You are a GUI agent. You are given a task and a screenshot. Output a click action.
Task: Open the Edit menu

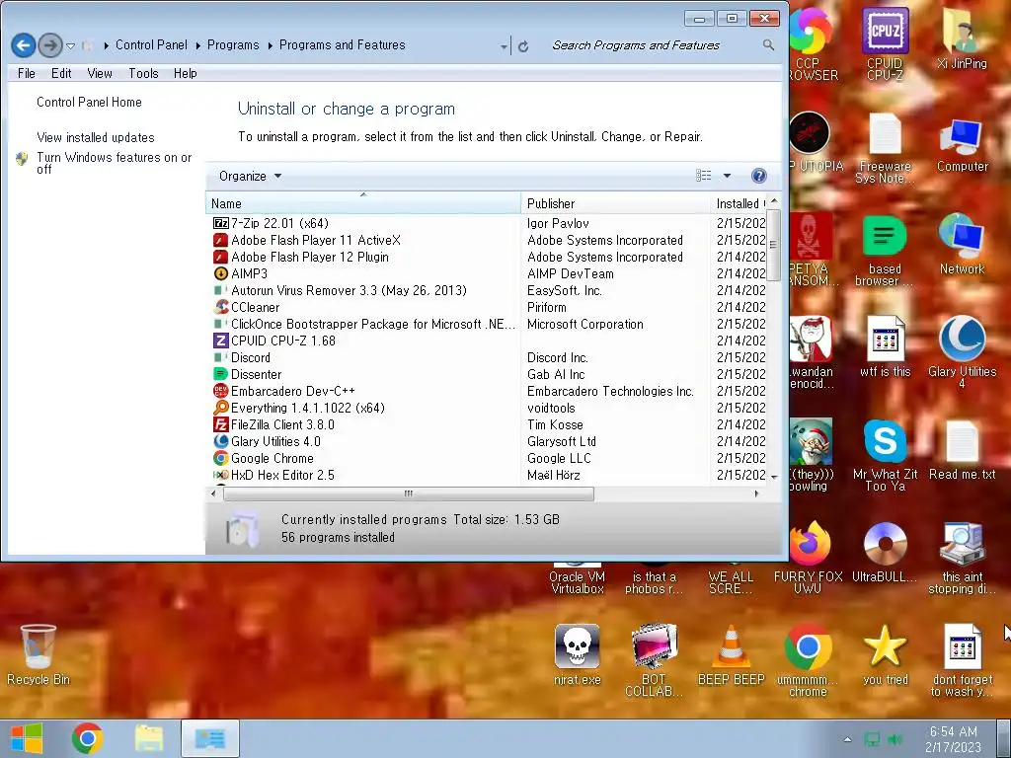(61, 73)
